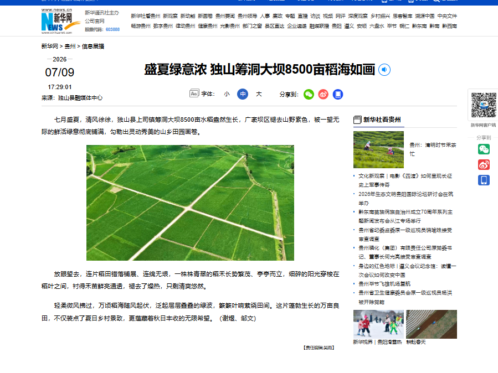
Task: Click the 公司官网 link near the logo
Action: coord(95,21)
